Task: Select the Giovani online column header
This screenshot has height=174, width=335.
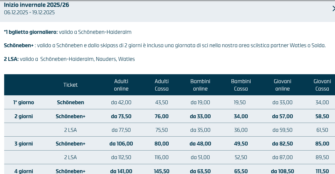Action: coord(282,85)
